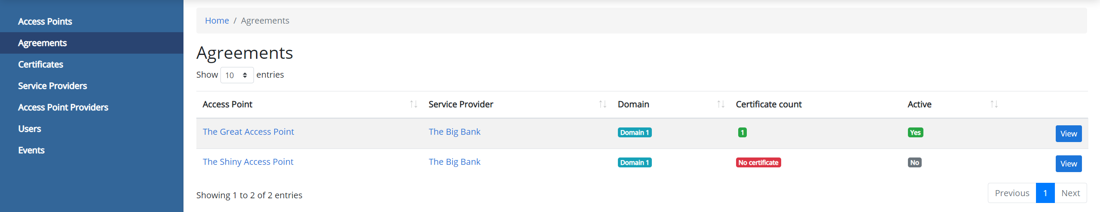Go to the Next page
Image resolution: width=1100 pixels, height=212 pixels.
(1070, 193)
